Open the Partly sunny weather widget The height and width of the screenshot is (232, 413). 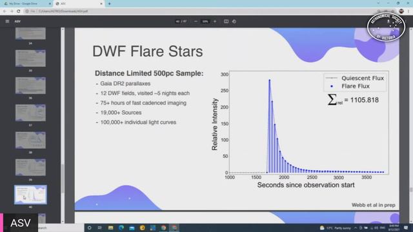pyautogui.click(x=336, y=227)
